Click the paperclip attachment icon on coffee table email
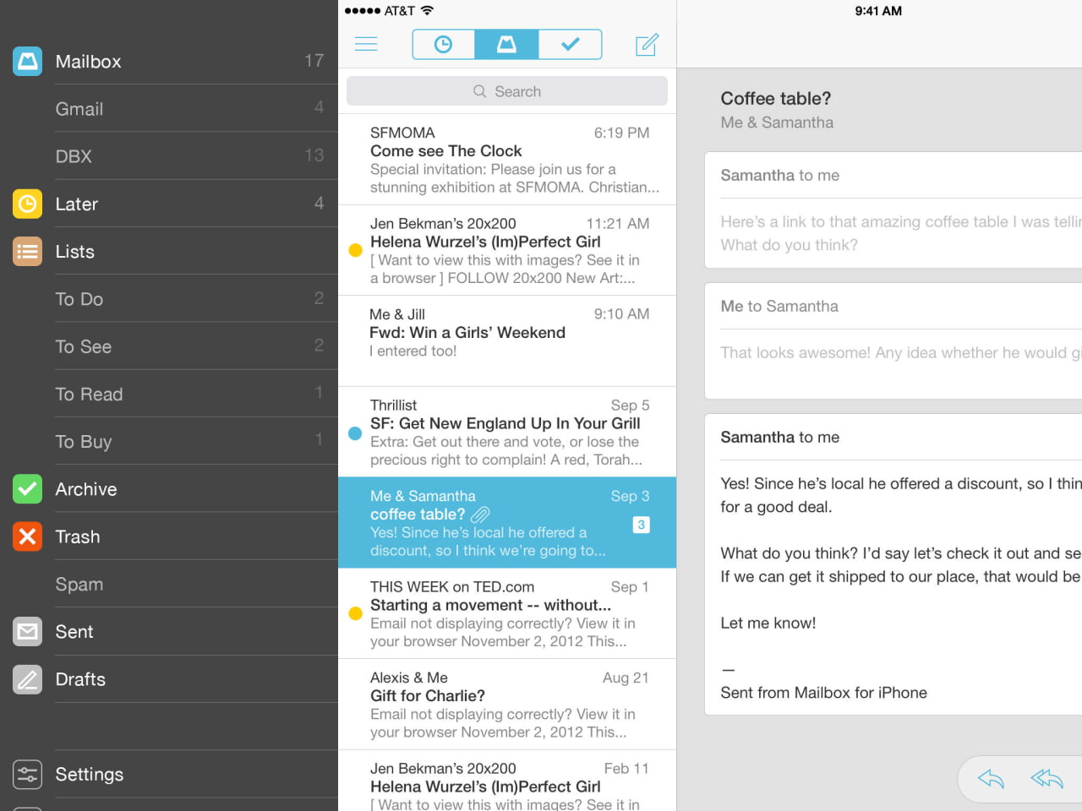 pos(480,514)
